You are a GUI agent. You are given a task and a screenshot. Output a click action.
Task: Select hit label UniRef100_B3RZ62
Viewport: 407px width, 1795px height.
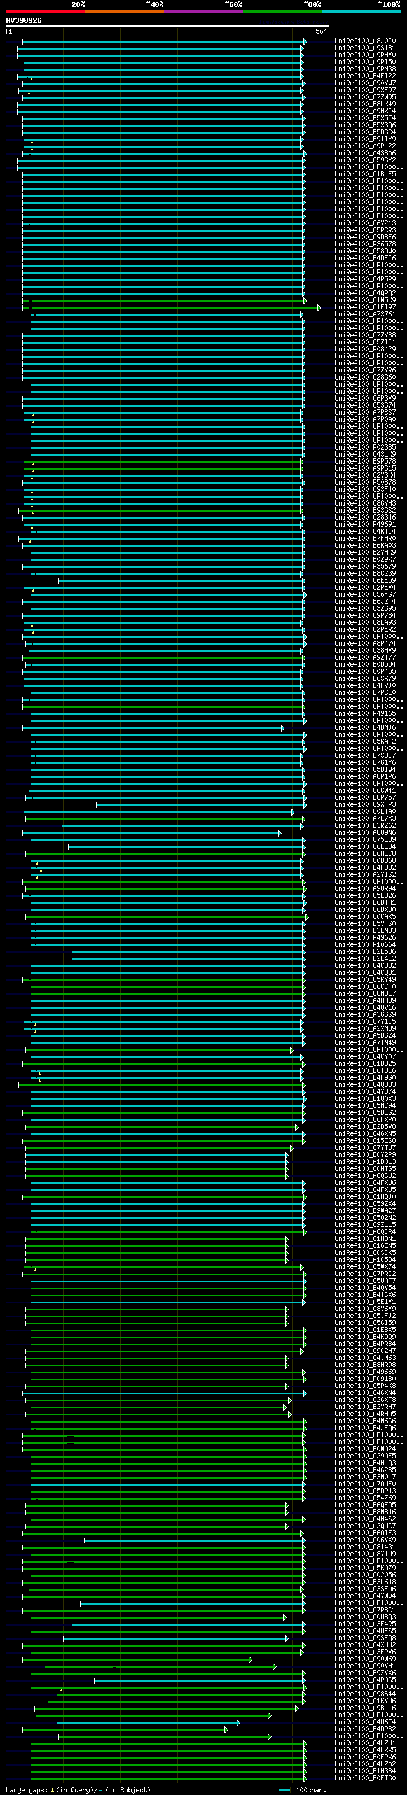(365, 825)
